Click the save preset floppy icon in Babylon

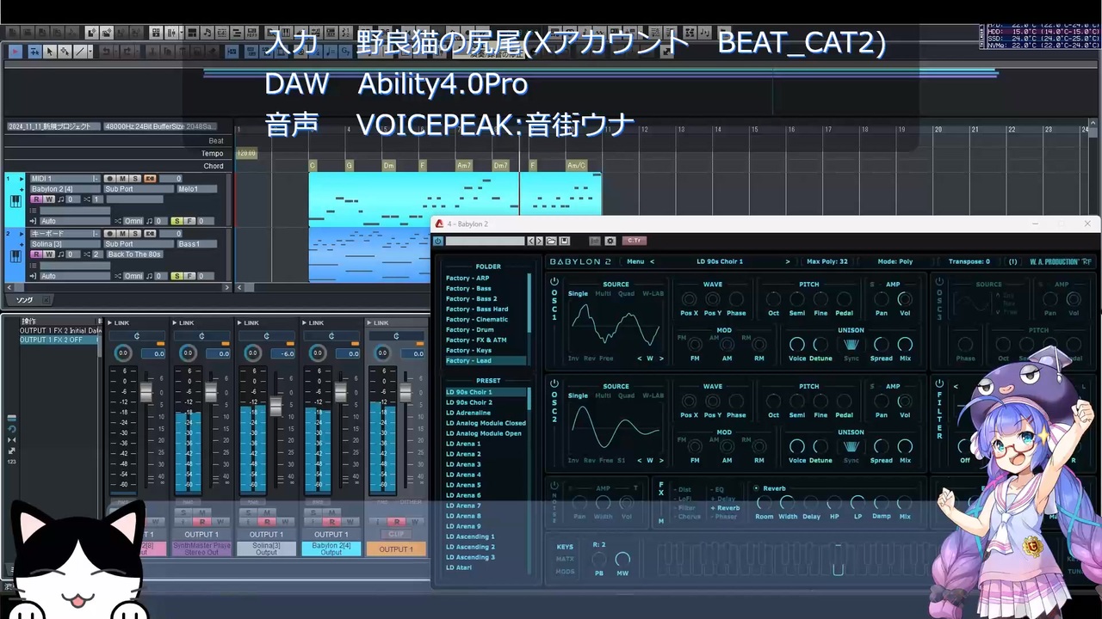click(565, 242)
